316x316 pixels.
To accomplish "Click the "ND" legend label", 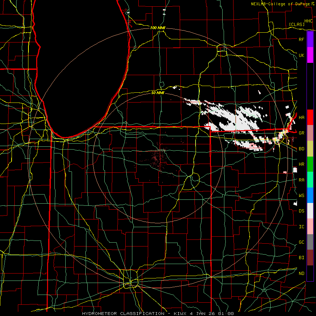I will coord(301,274).
